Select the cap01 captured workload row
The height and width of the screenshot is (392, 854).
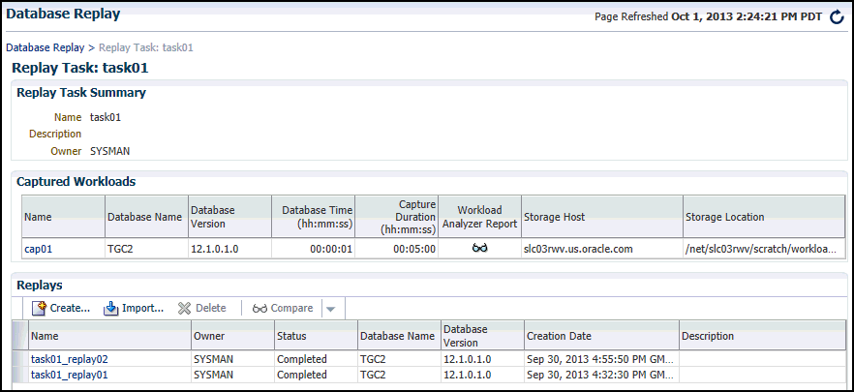[37, 249]
